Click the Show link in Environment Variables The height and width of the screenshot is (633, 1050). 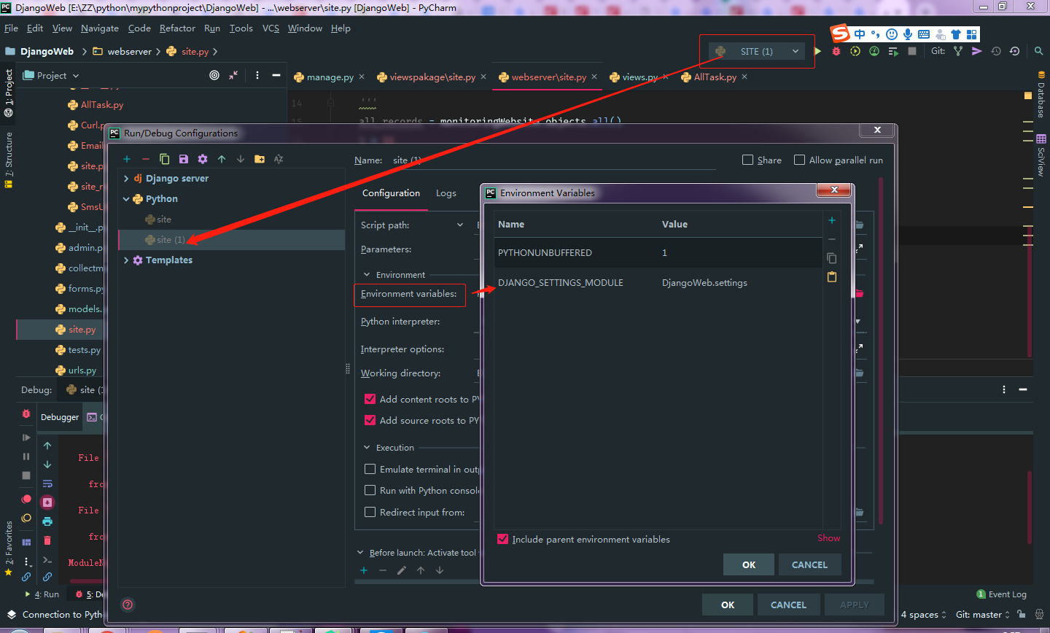[828, 537]
